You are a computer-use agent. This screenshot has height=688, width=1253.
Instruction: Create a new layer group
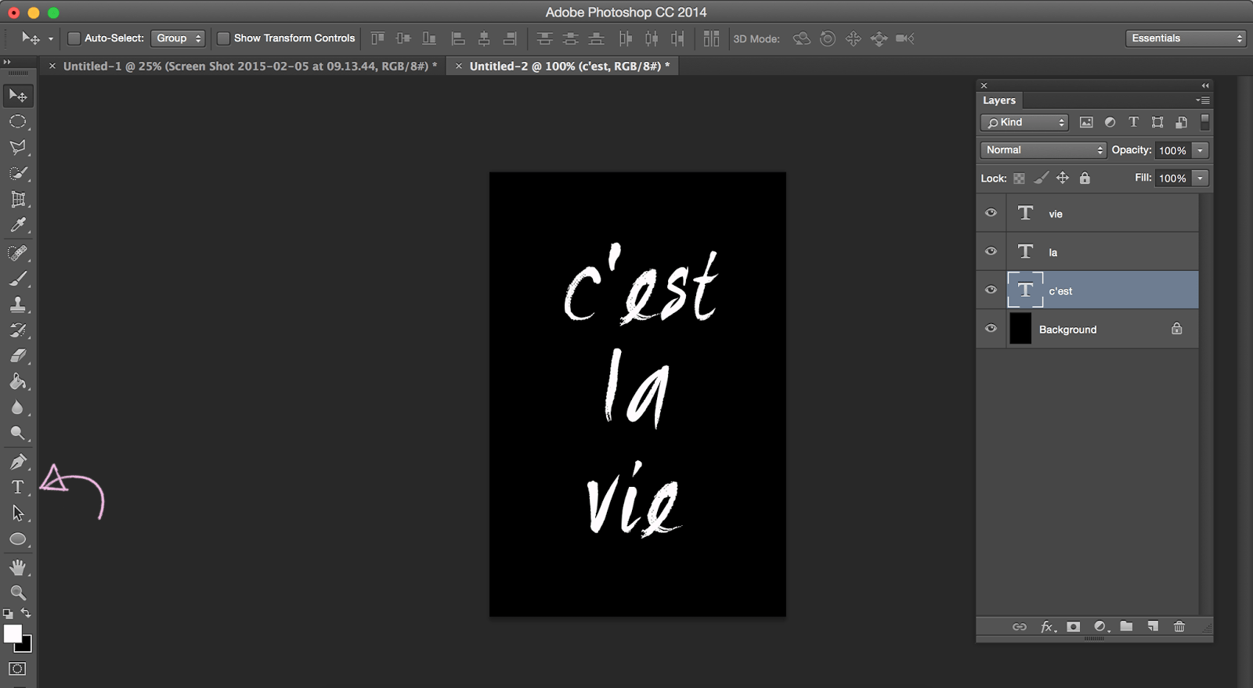1126,626
